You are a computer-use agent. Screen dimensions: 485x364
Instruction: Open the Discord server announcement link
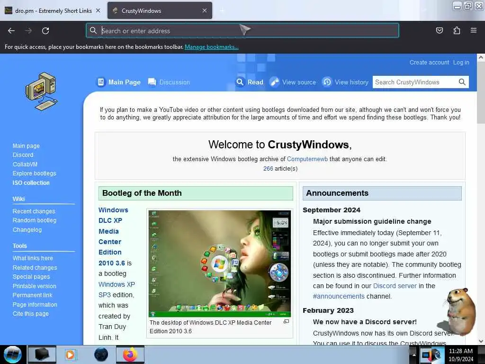[395, 286]
